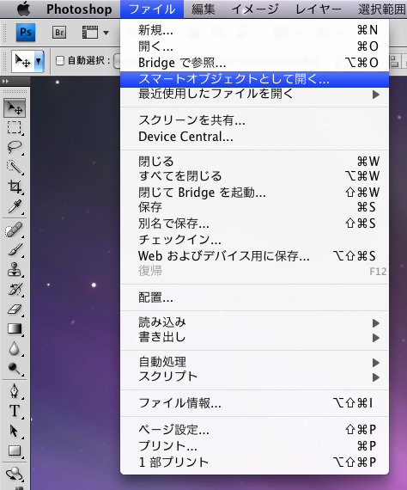
Task: Choose ファイル情報... menu item
Action: pos(255,403)
